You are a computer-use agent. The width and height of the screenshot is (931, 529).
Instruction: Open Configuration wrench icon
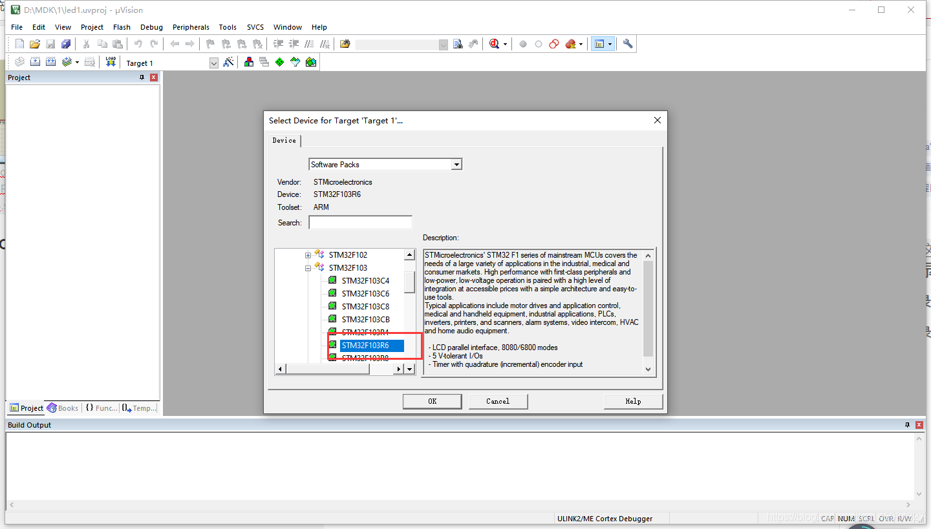pos(628,44)
